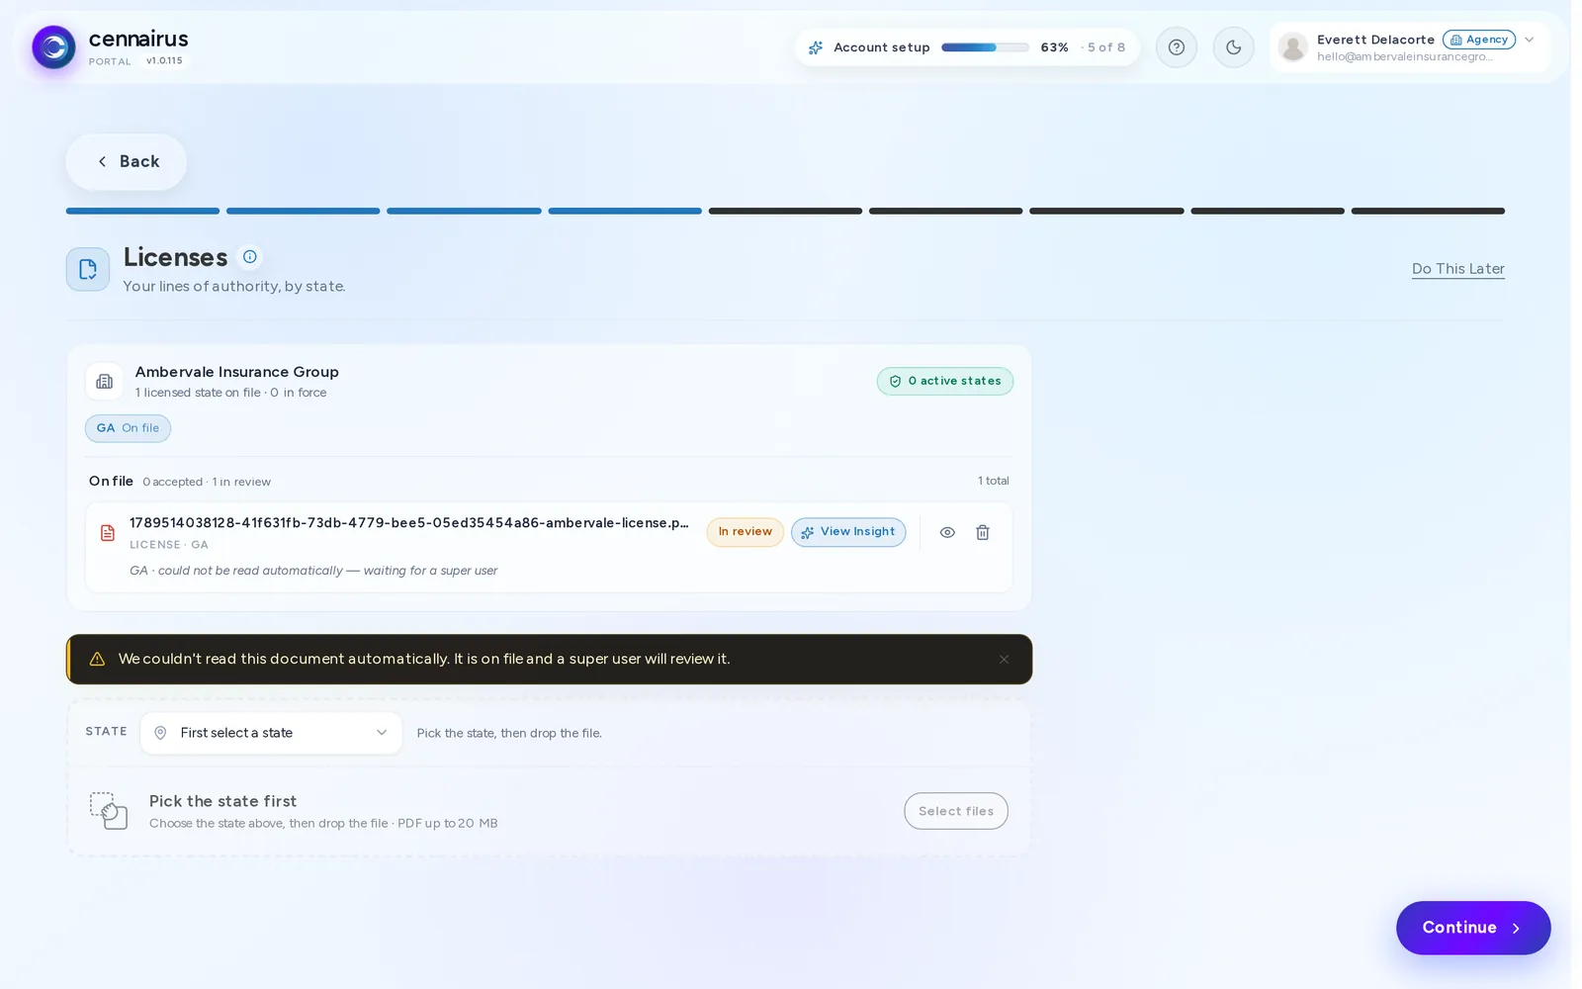Screen dimensions: 1582x989
Task: Jump to the third step segment
Action: [464, 211]
